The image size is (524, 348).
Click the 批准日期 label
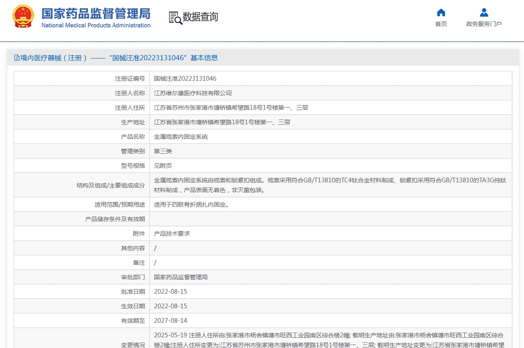tap(133, 292)
